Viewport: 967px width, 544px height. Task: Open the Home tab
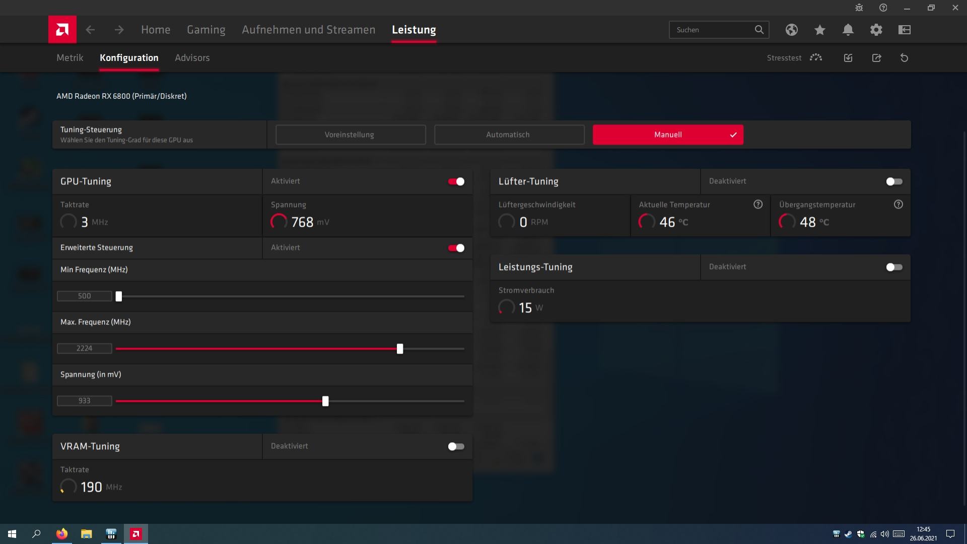(x=156, y=30)
